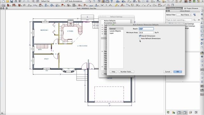
Task: Uncheck the Overall Dimension checkbox
Action: point(140,36)
